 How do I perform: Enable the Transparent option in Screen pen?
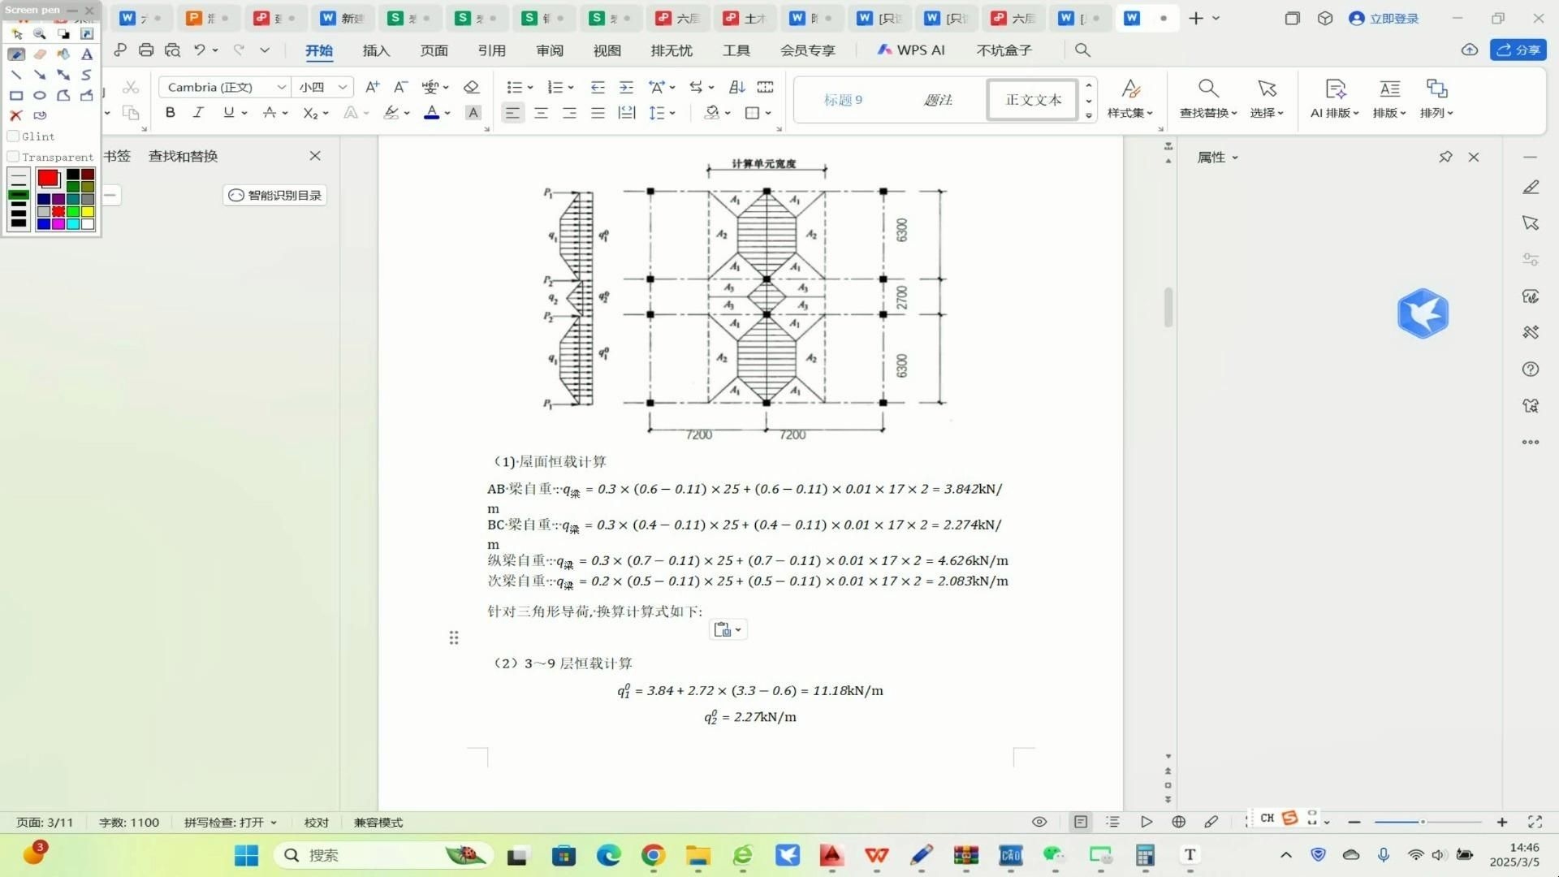point(13,157)
